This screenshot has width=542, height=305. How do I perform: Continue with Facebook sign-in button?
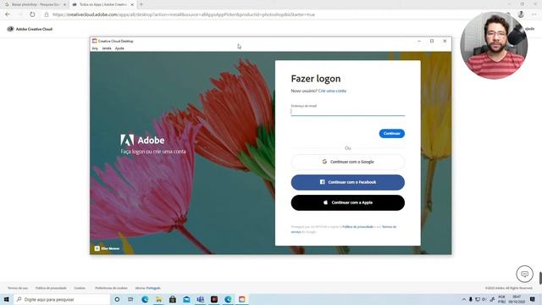(348, 182)
